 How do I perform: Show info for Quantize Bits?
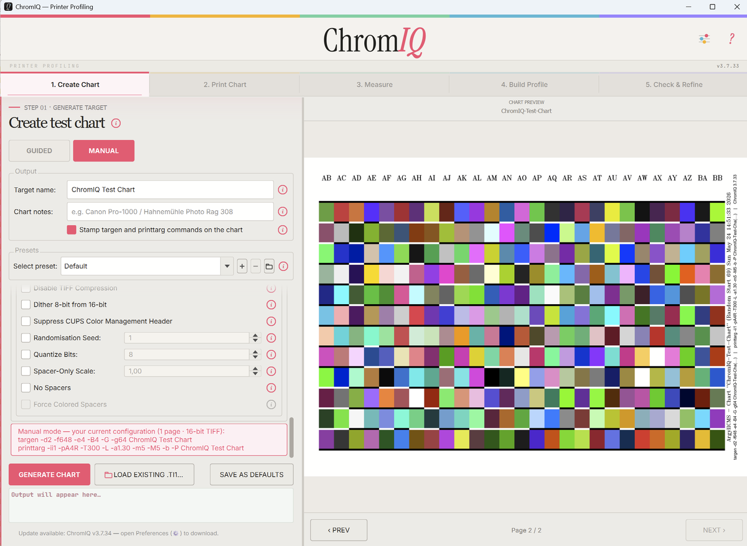tap(271, 354)
